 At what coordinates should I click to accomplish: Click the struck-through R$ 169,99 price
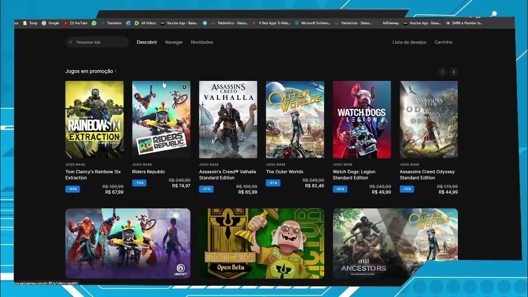[x=113, y=187]
